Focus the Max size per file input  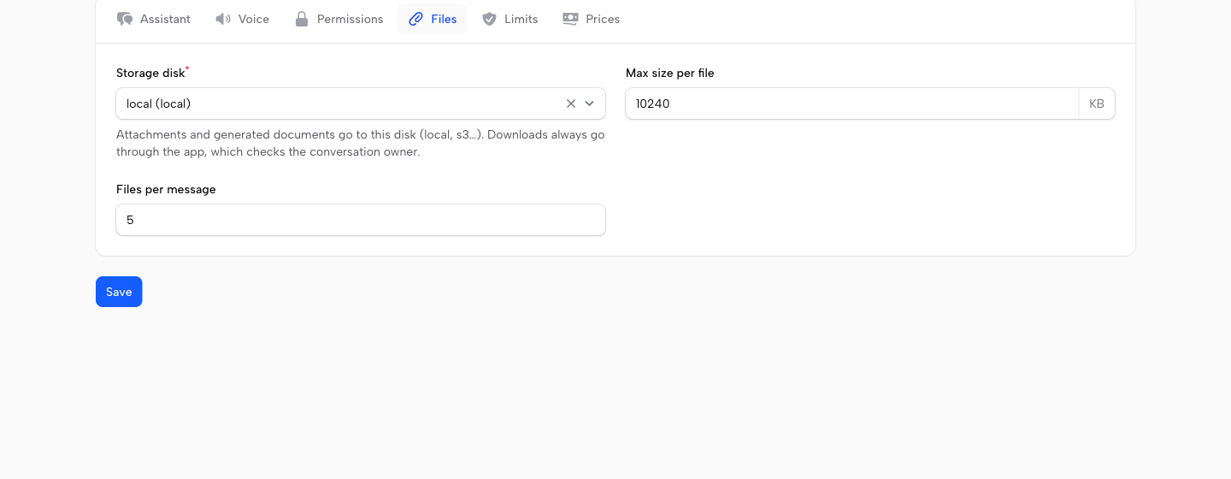[852, 103]
